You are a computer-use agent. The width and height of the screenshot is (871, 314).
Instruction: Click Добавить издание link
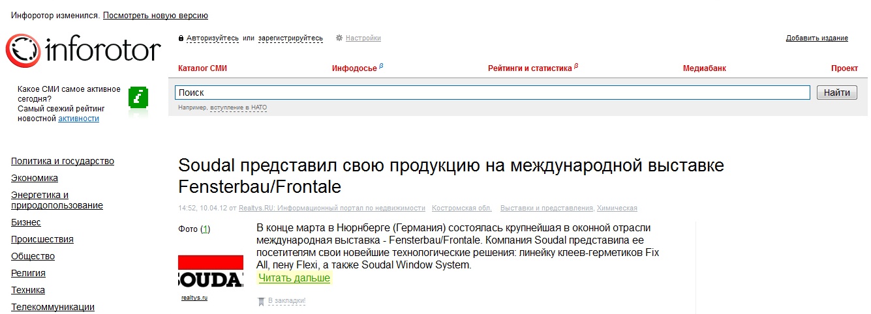pyautogui.click(x=817, y=38)
